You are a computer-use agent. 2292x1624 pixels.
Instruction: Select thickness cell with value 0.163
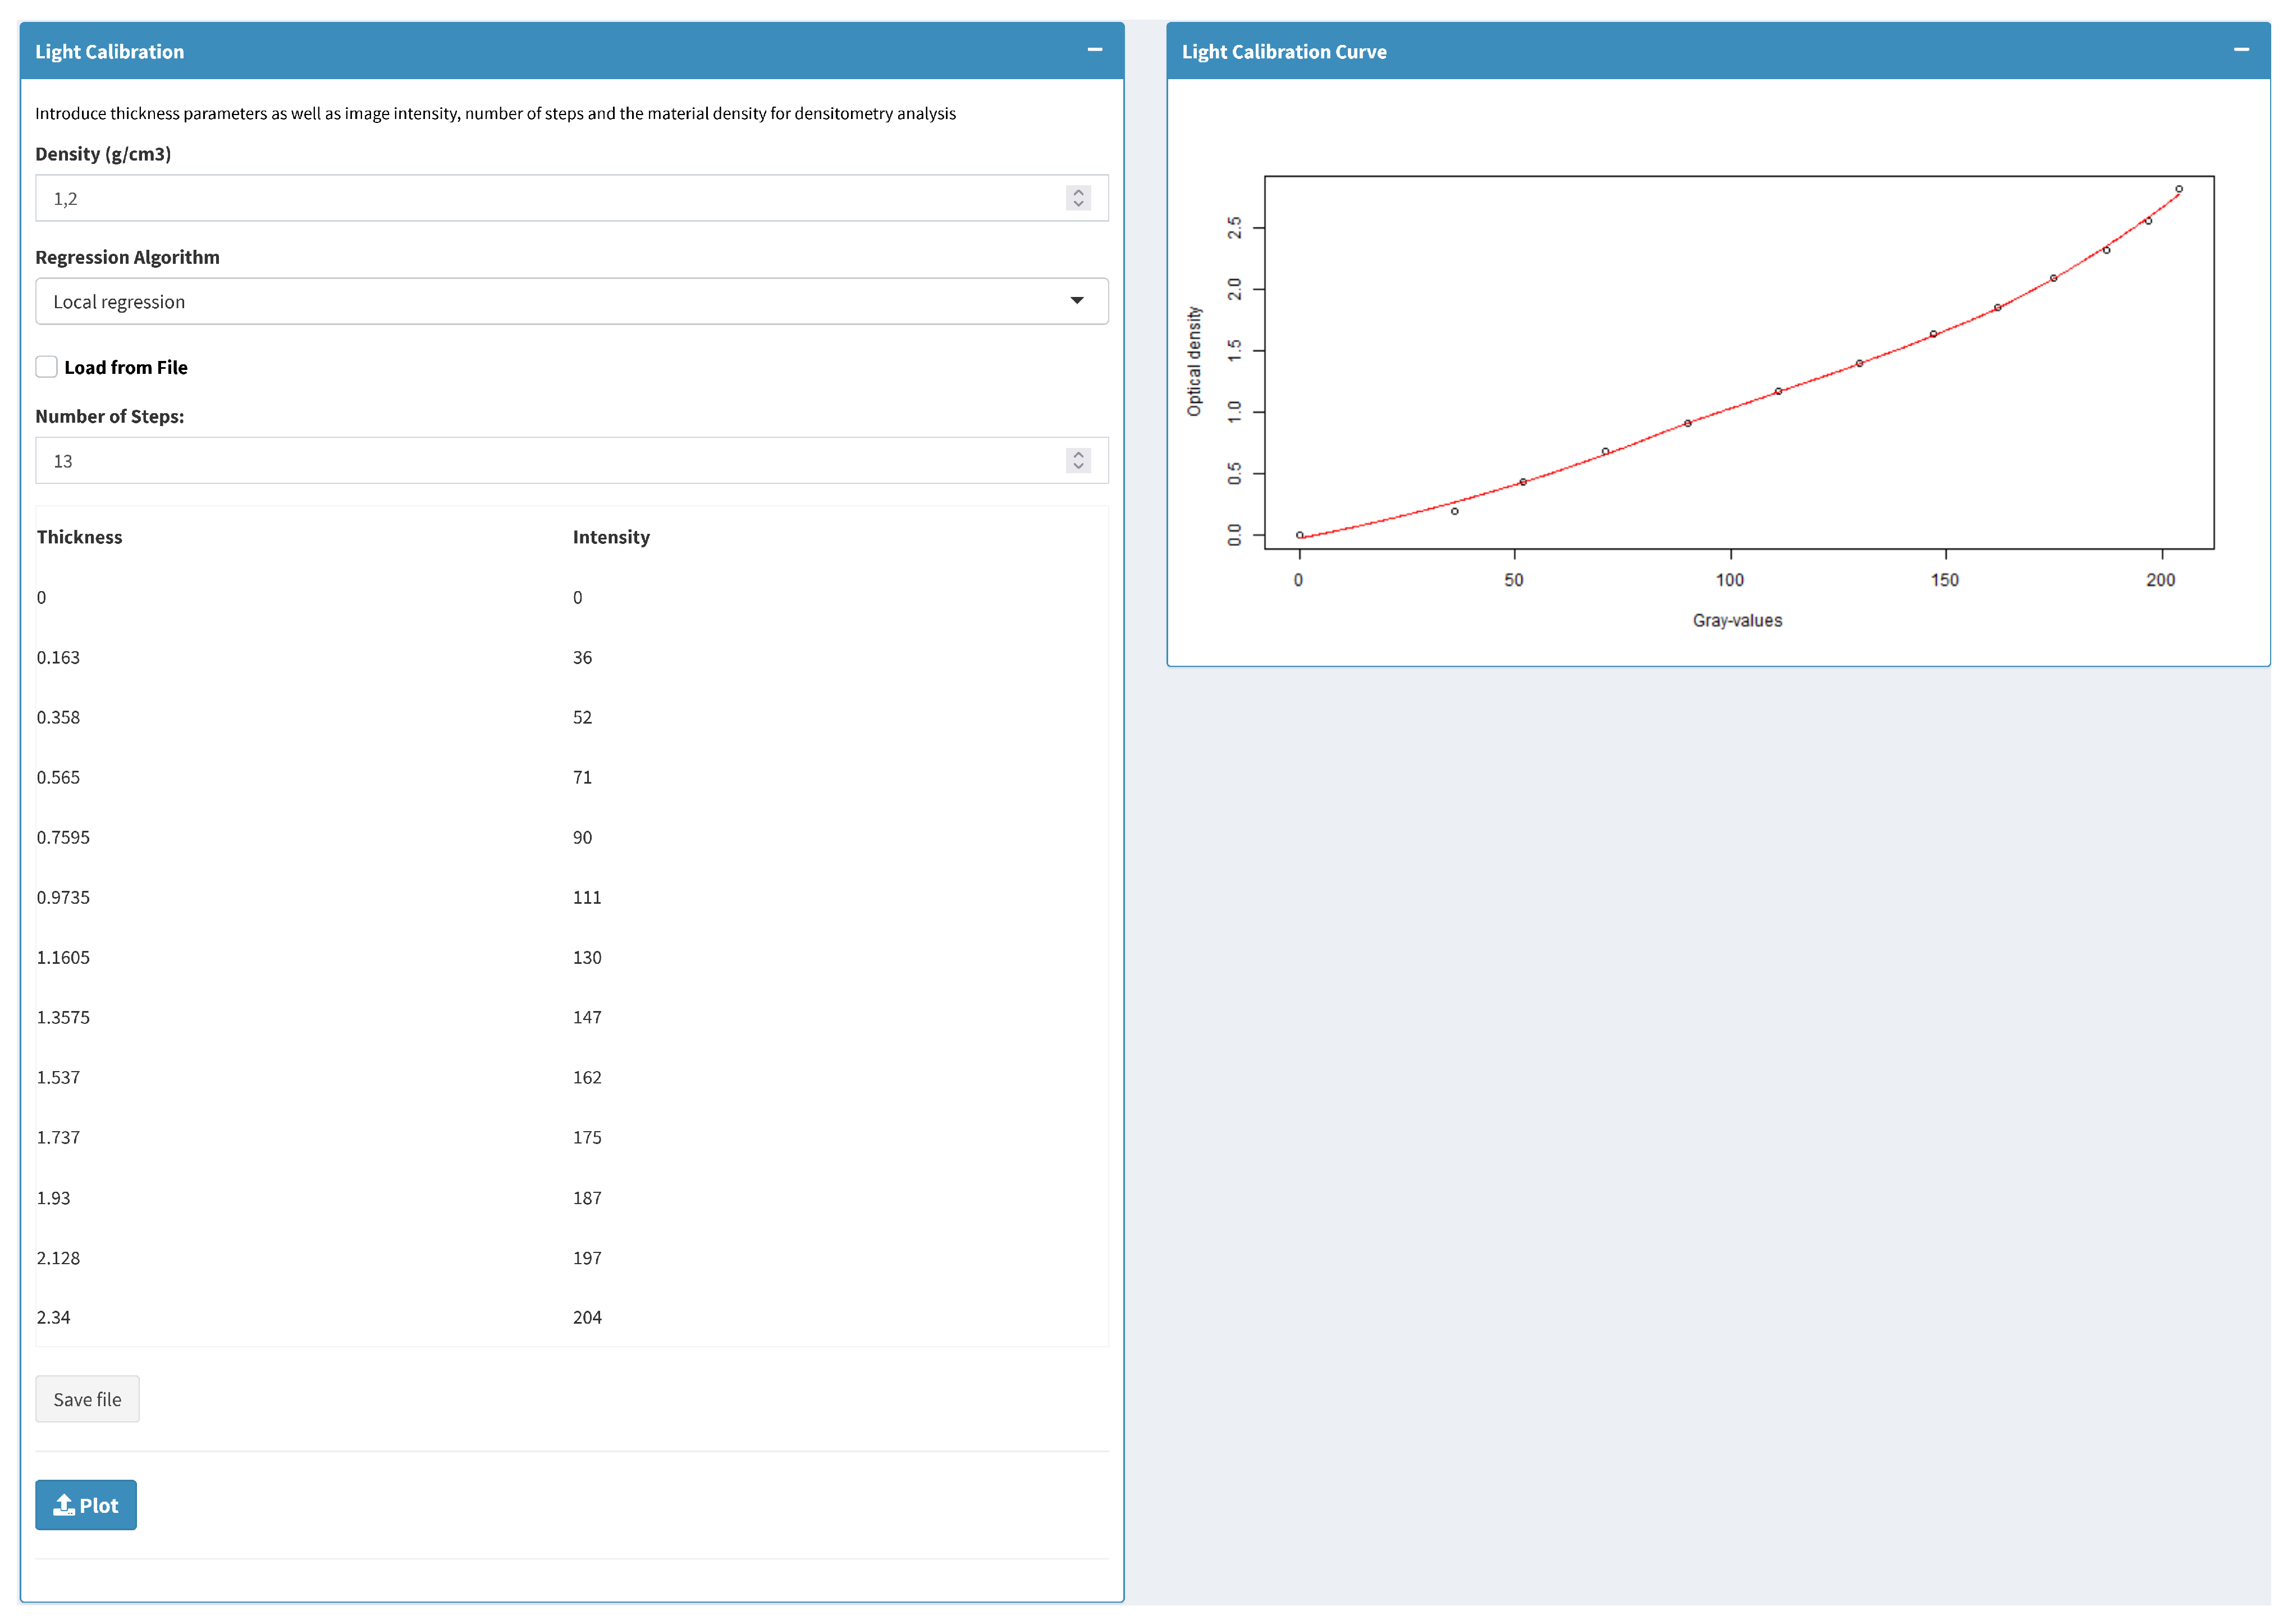[x=58, y=657]
